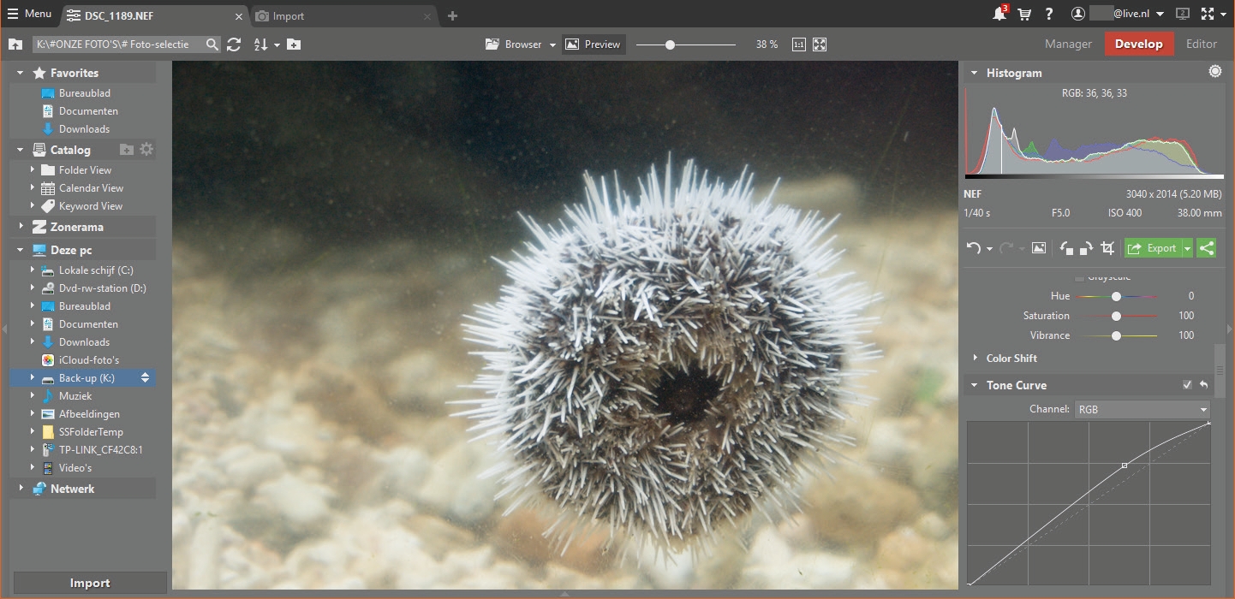Switch to the Import tab
The height and width of the screenshot is (599, 1235).
click(x=289, y=16)
